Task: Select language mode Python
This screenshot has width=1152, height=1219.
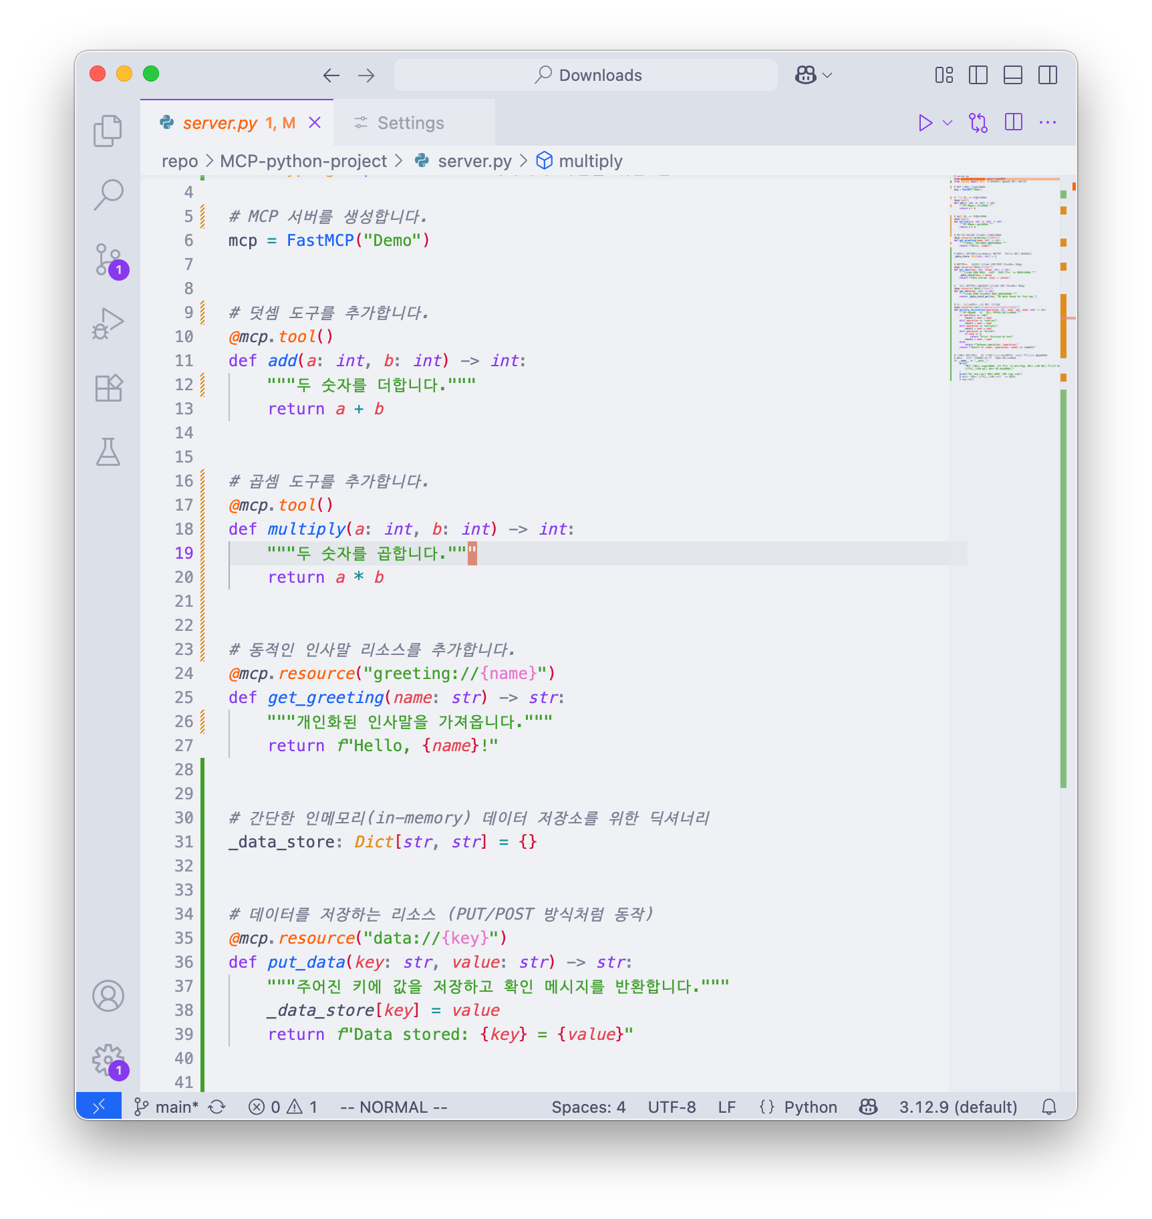Action: tap(811, 1107)
